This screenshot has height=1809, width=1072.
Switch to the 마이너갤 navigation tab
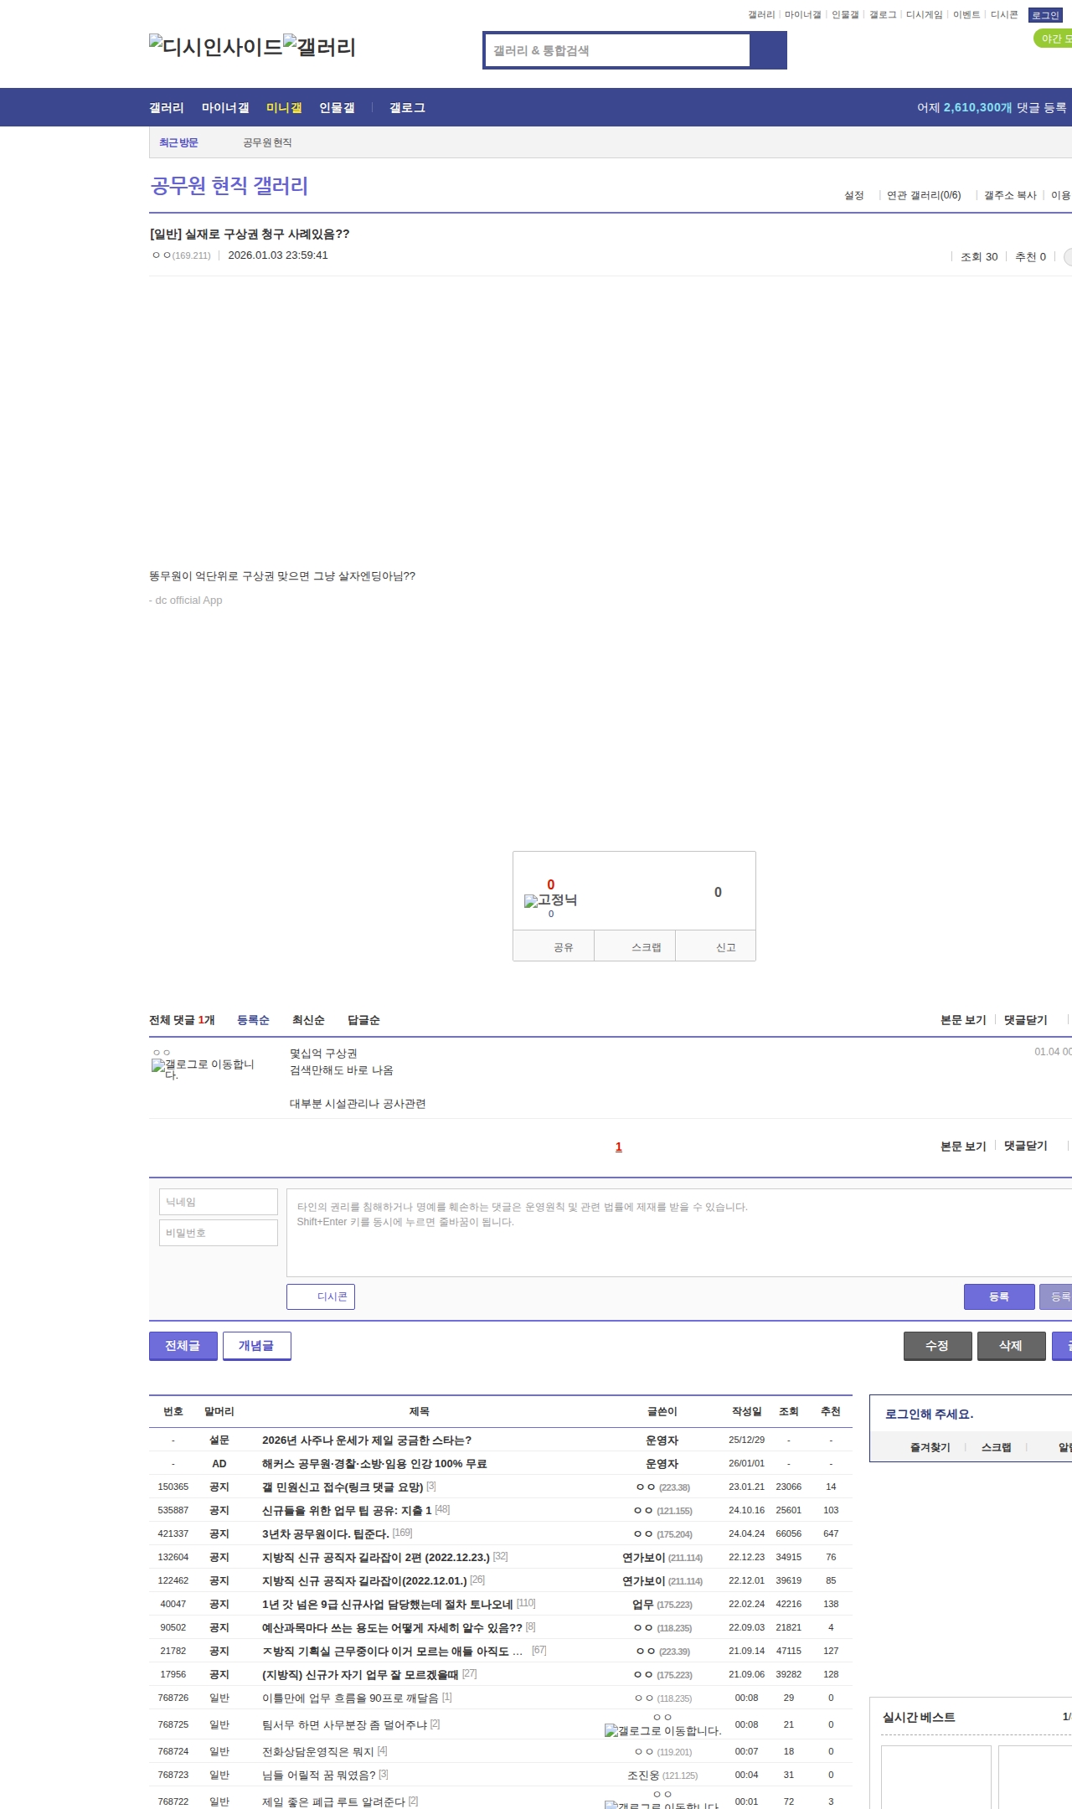click(225, 107)
